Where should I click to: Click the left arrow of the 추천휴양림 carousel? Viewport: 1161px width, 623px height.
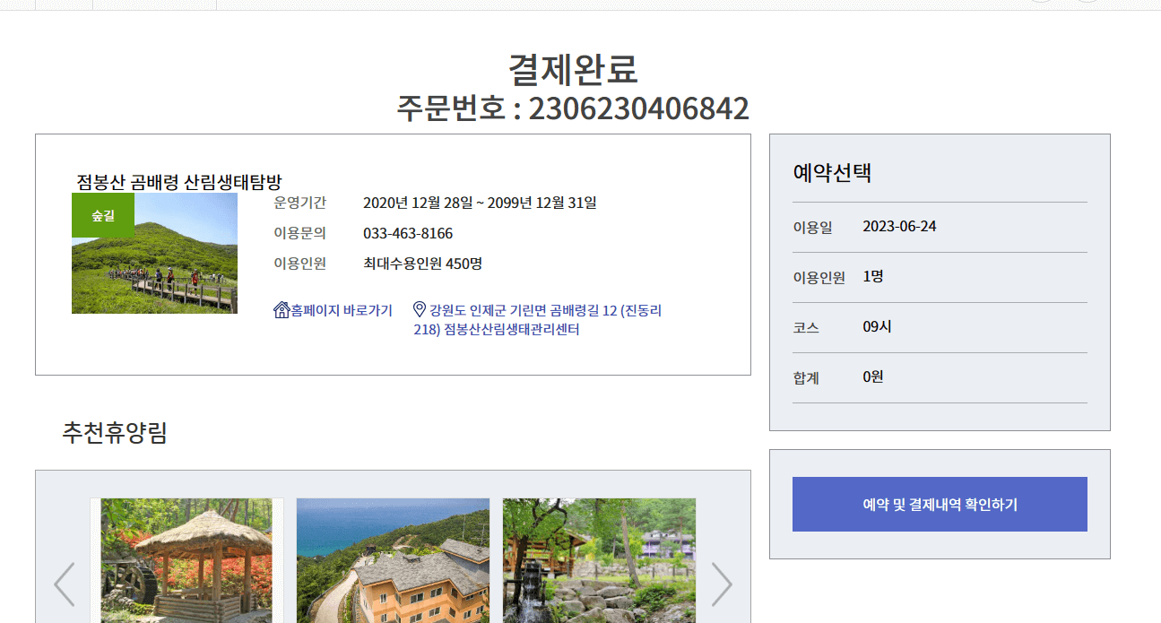63,584
